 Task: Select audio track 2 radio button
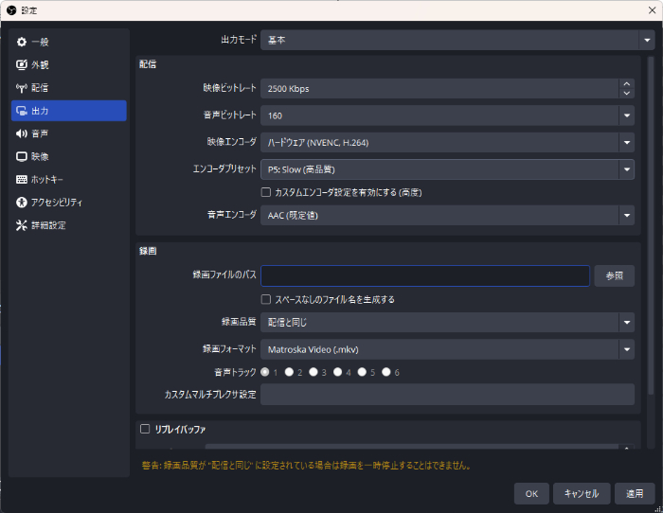click(x=289, y=372)
